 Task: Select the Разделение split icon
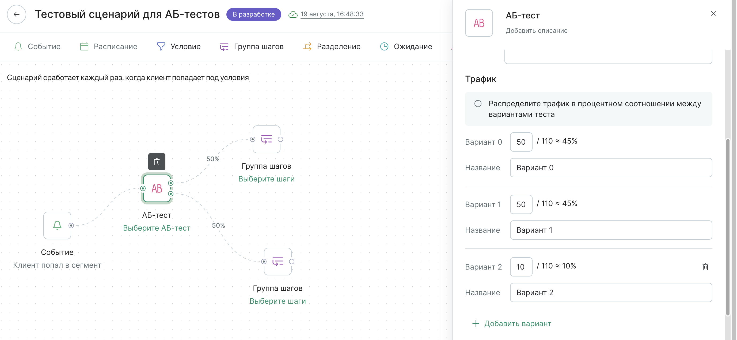(x=307, y=46)
